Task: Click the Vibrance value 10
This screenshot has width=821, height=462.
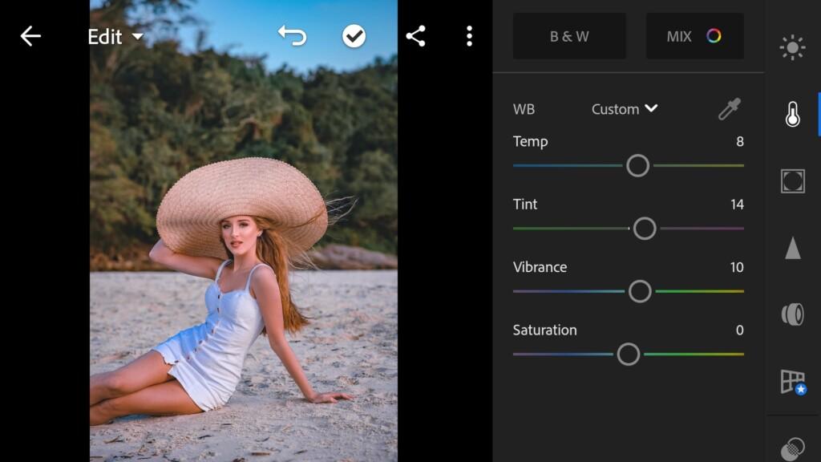Action: point(737,267)
